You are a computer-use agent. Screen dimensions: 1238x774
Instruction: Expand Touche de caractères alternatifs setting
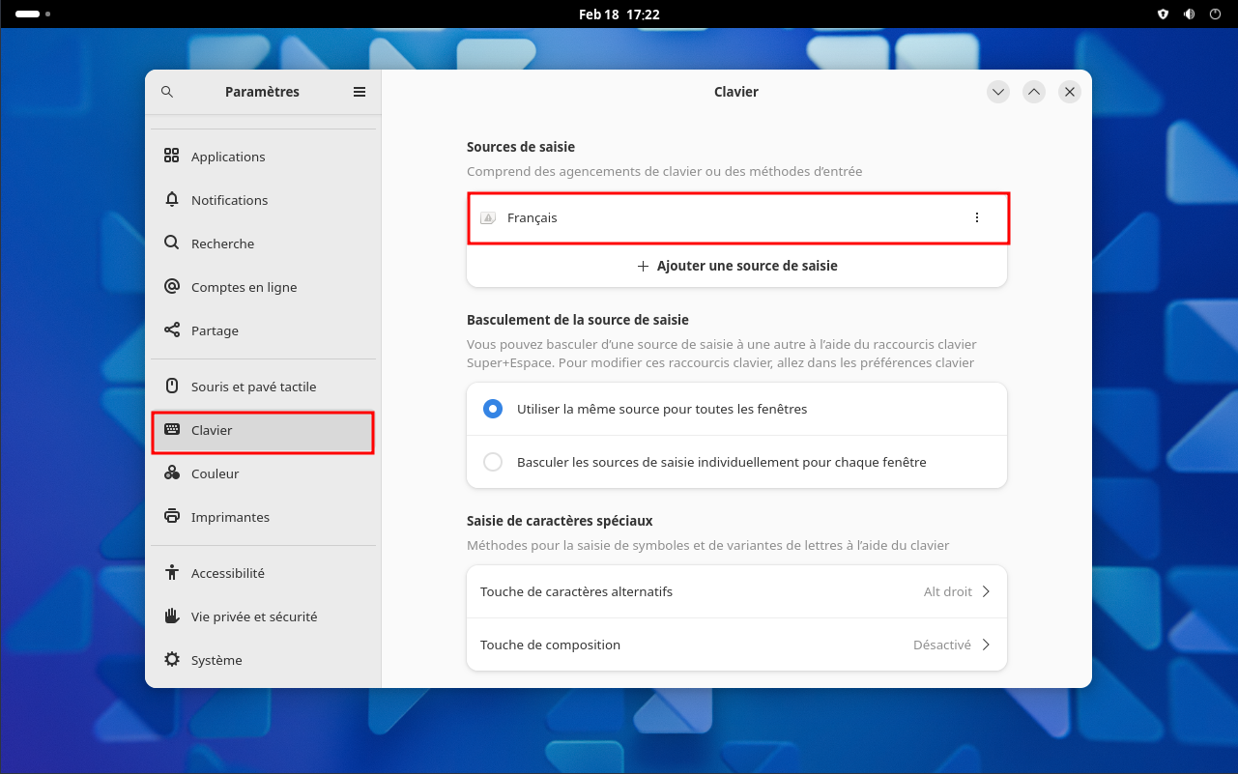(736, 591)
